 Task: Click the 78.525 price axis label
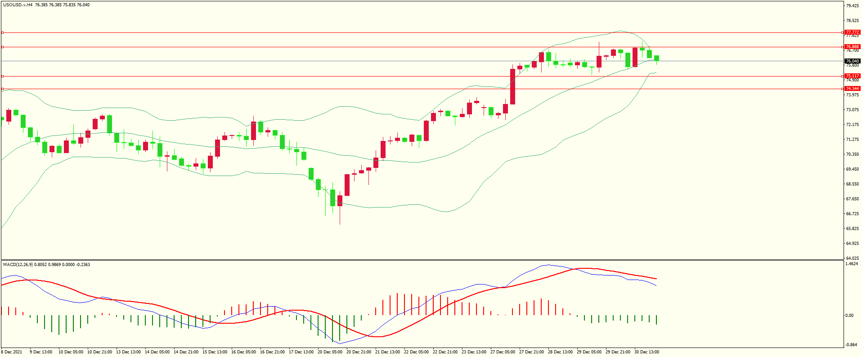click(x=852, y=21)
